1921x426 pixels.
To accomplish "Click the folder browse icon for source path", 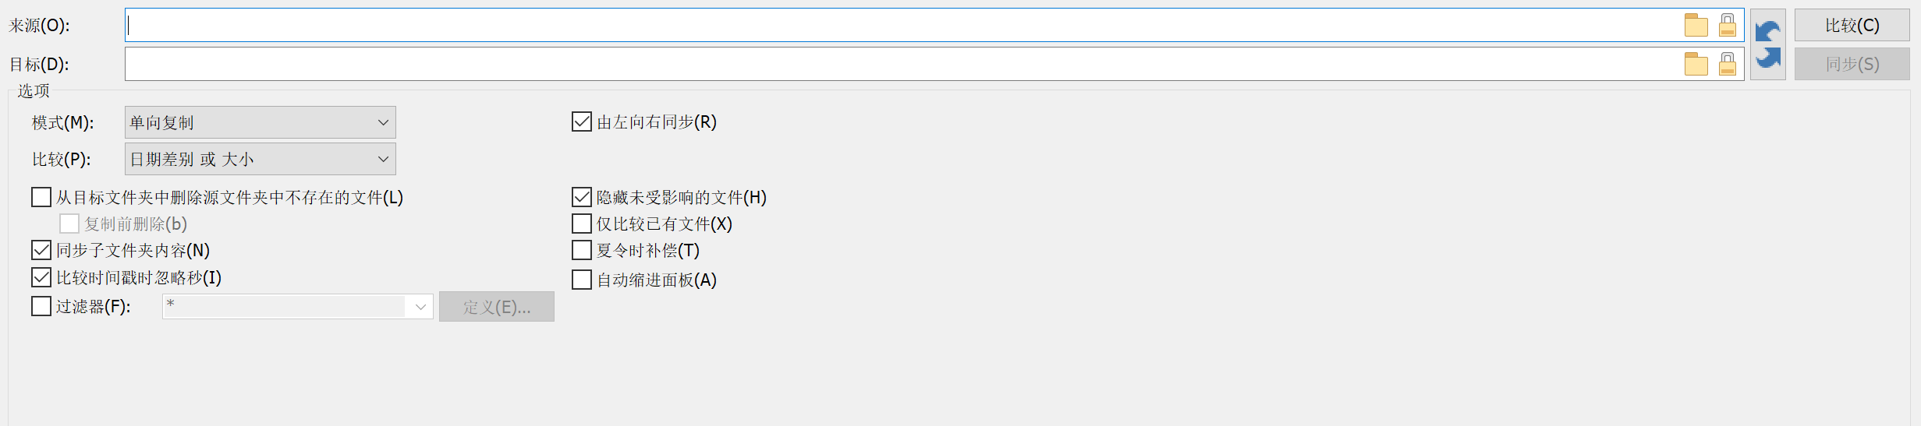I will (1696, 26).
